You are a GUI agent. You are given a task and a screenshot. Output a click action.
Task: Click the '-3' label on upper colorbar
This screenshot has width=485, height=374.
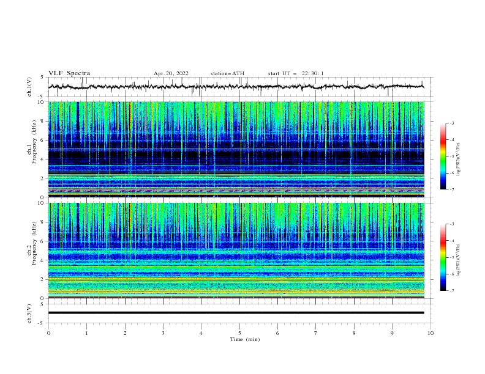point(452,123)
